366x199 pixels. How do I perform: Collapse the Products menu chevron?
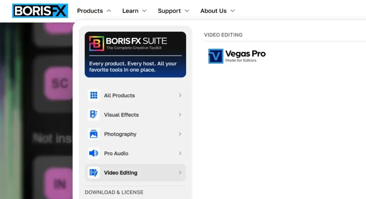109,11
